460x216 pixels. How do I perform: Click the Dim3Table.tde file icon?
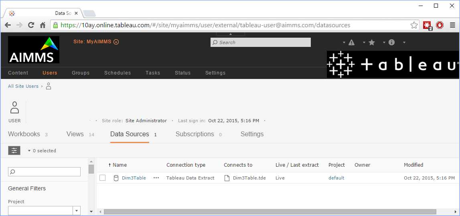227,178
